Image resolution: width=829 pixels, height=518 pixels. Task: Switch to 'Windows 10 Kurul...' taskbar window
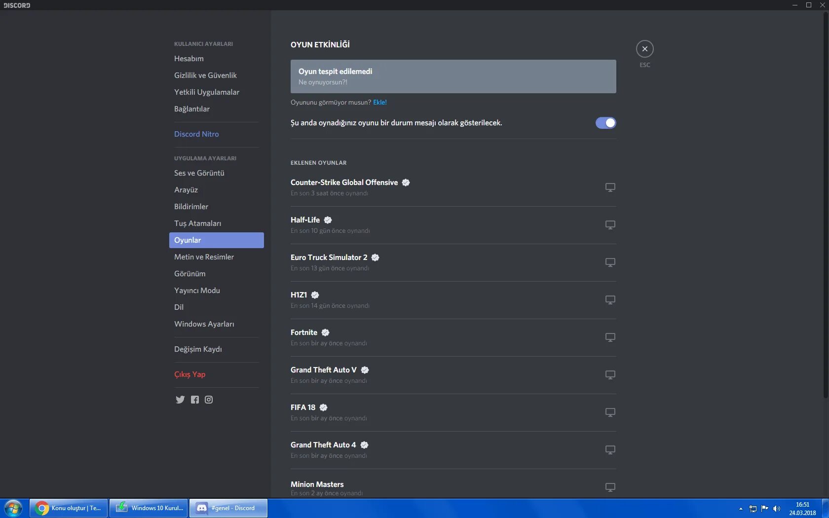click(x=149, y=508)
